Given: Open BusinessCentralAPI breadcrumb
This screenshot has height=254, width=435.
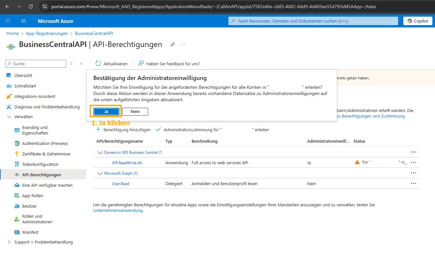Looking at the screenshot, I should click(94, 33).
